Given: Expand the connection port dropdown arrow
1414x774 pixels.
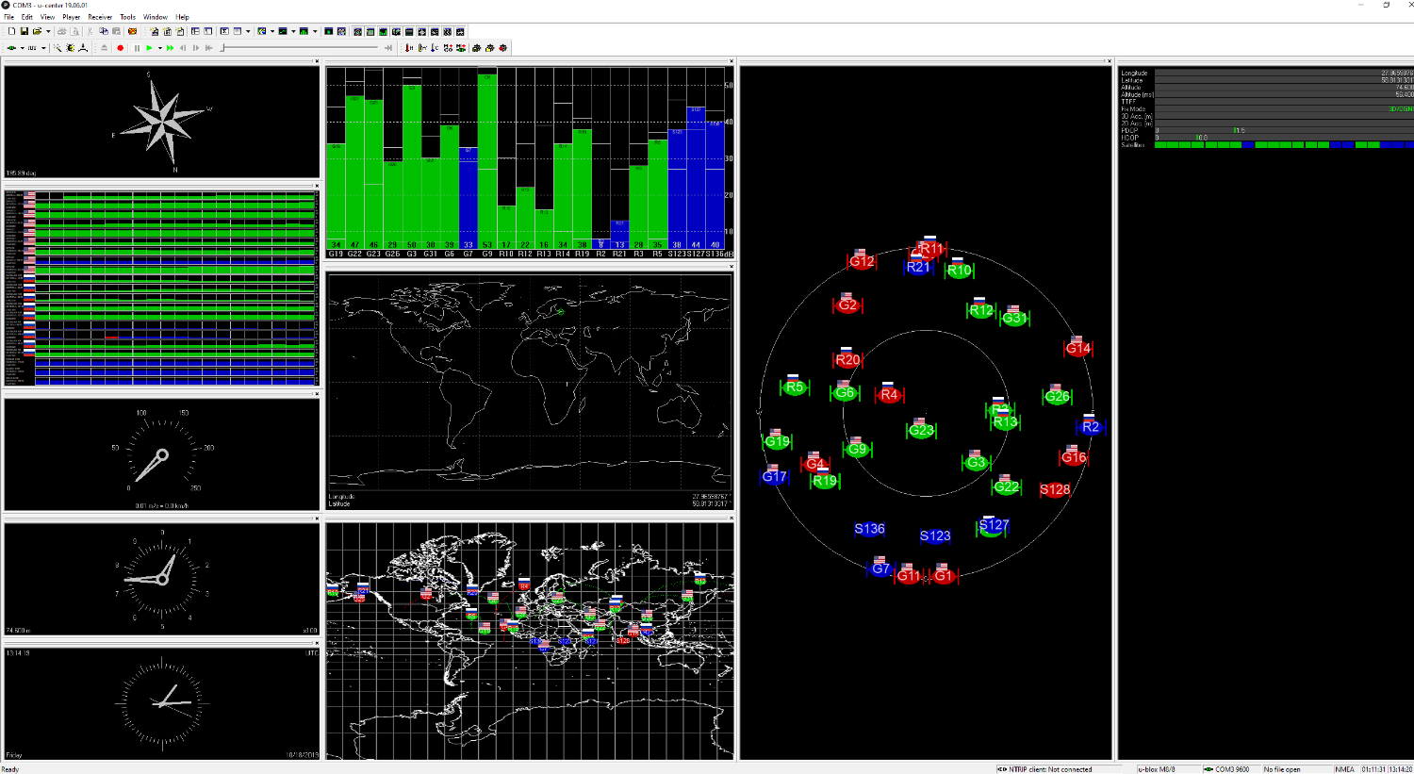Looking at the screenshot, I should click(x=23, y=48).
